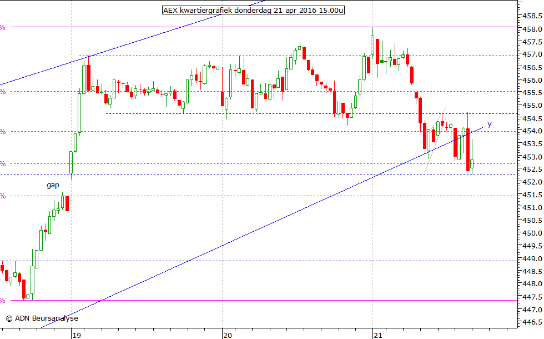Click price axis label '452.0'

532,182
